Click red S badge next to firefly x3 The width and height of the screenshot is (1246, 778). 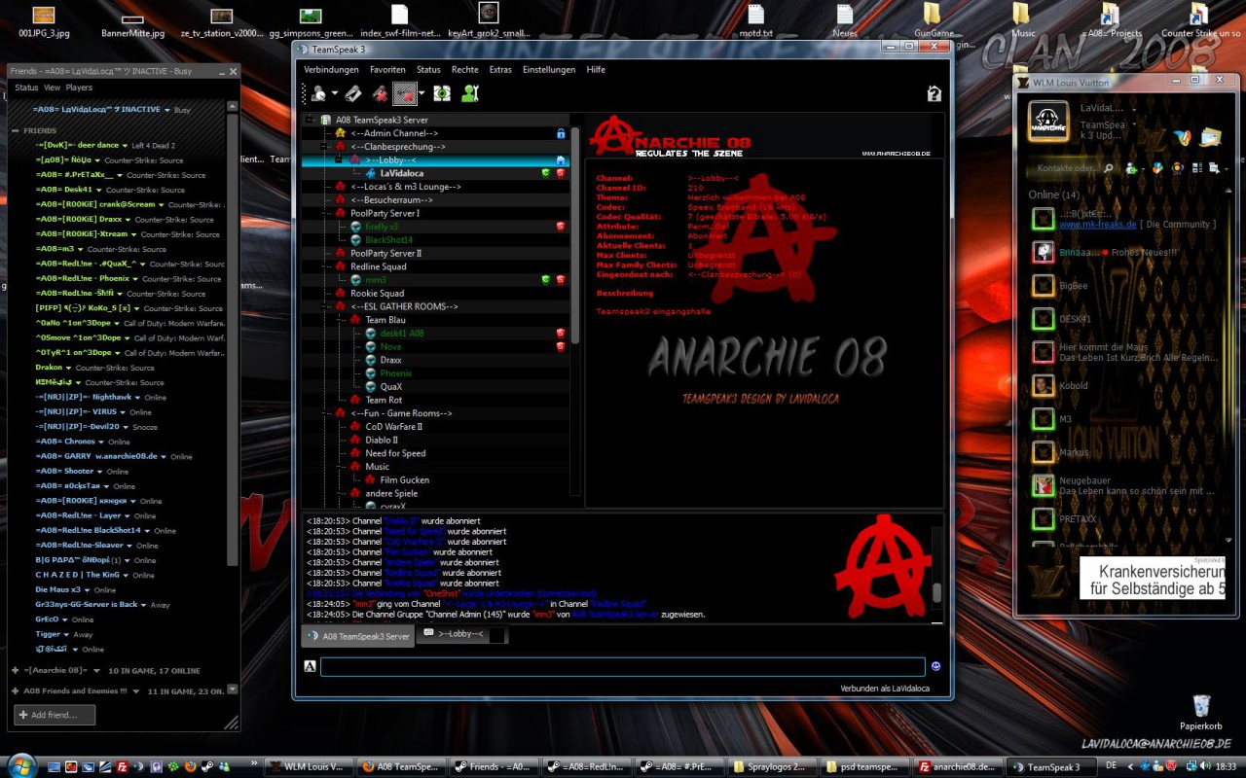(x=561, y=227)
